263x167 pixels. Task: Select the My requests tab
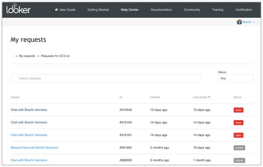click(x=27, y=56)
